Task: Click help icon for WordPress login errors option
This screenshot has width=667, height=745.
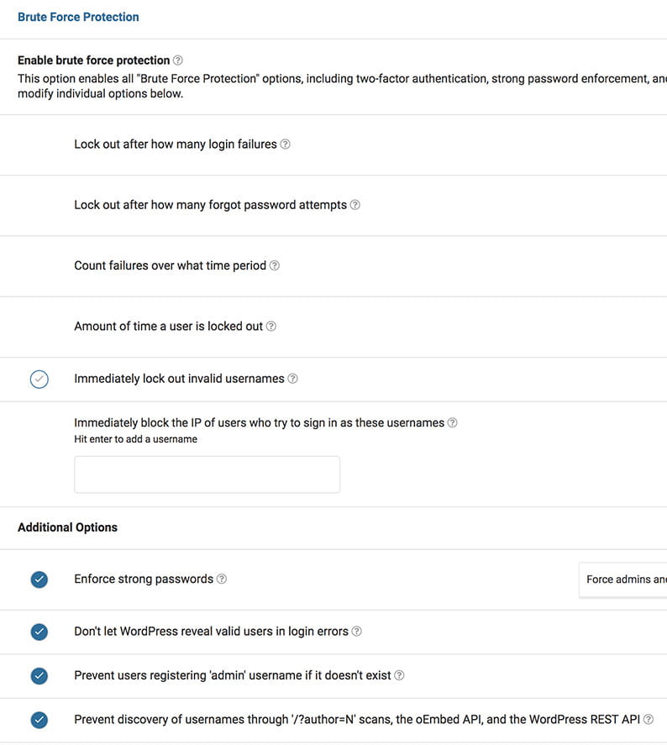Action: pos(357,632)
